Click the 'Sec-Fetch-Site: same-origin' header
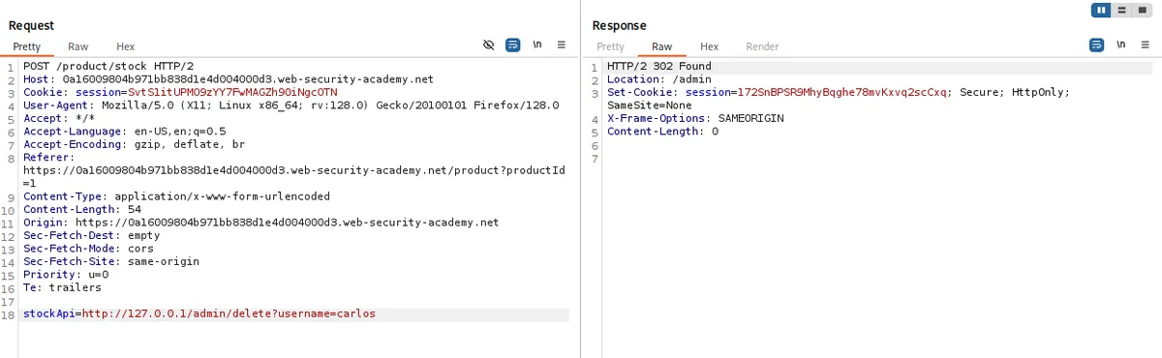The width and height of the screenshot is (1162, 358). pos(111,261)
